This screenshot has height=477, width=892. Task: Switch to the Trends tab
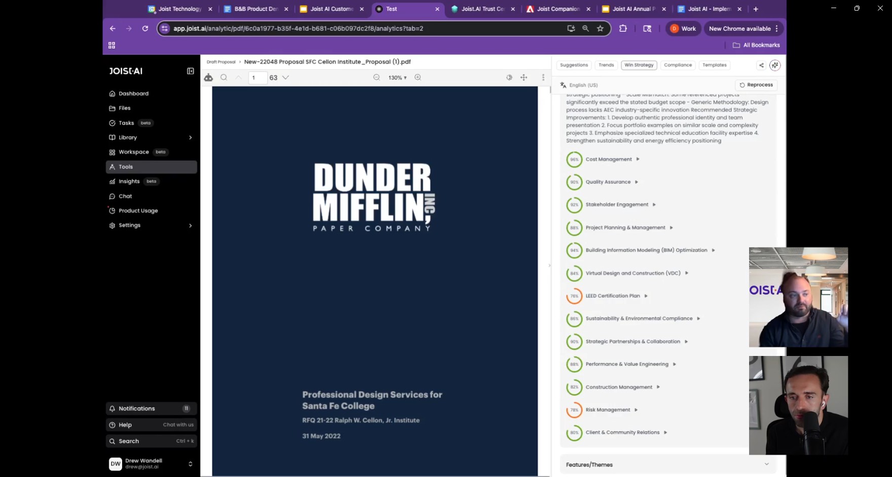tap(606, 65)
